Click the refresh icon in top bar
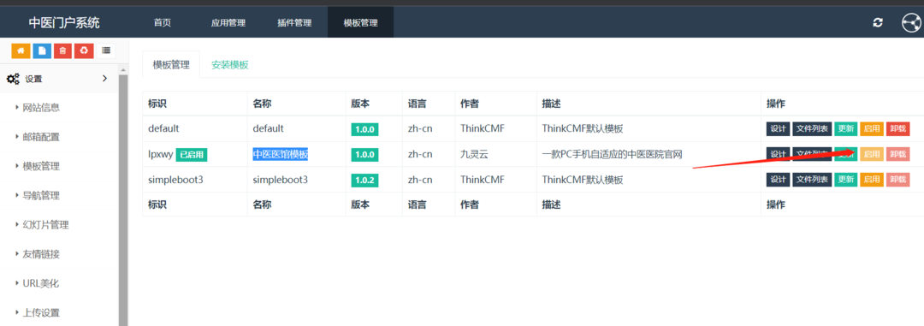Viewport: 924px width, 326px height. [878, 22]
